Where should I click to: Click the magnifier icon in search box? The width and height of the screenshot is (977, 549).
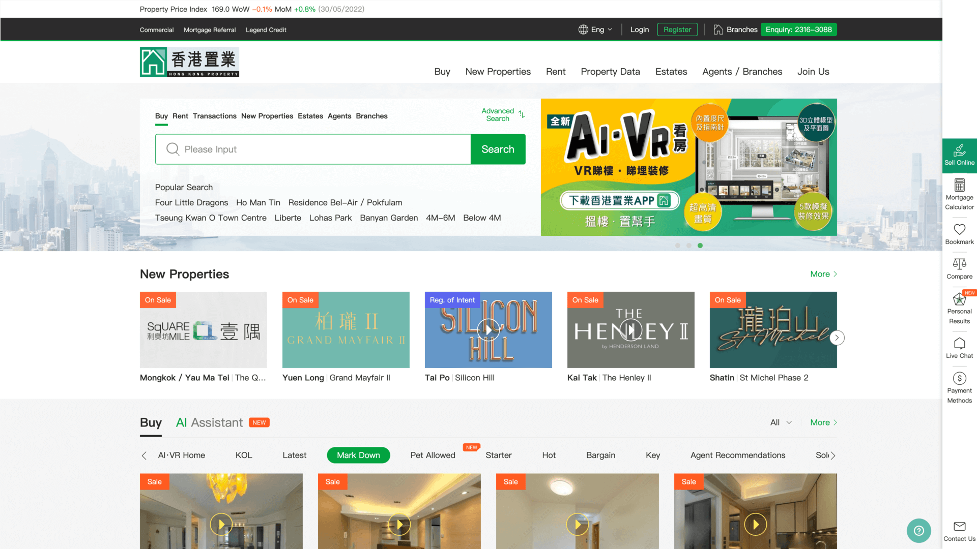(x=173, y=149)
